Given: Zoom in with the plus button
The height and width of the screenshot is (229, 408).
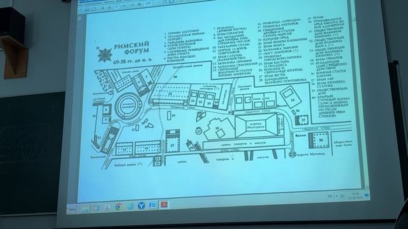Looking at the screenshot, I should 139,4.
